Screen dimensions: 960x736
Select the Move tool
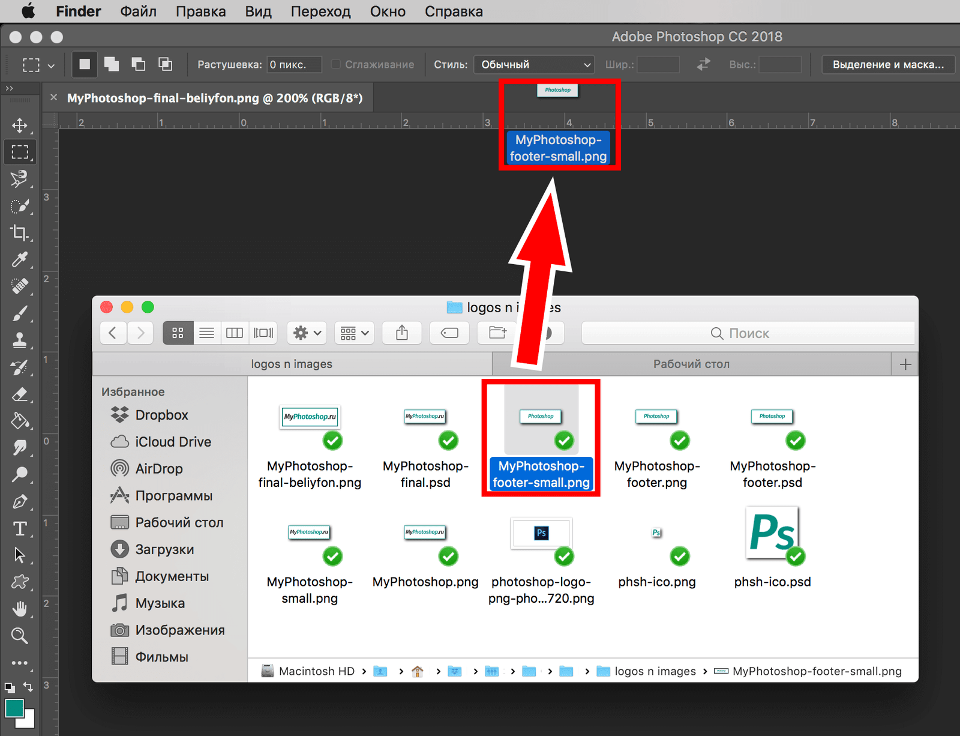coord(20,125)
